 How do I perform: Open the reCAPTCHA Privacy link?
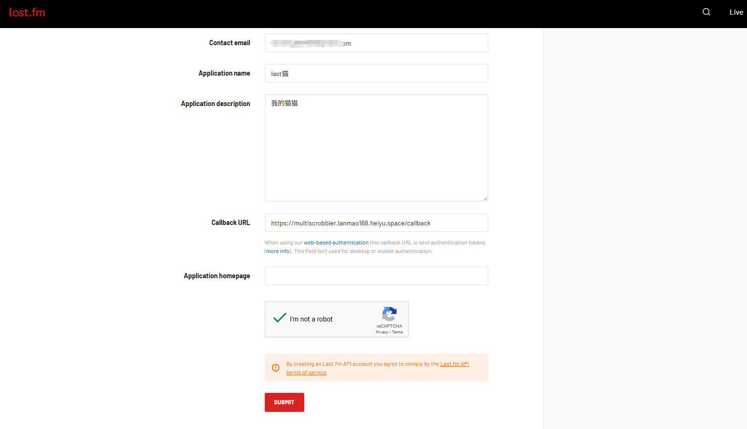click(x=382, y=332)
